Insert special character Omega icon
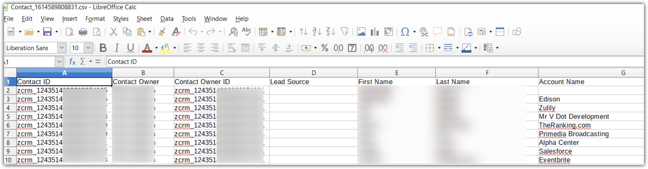648x169 pixels. tap(405, 32)
